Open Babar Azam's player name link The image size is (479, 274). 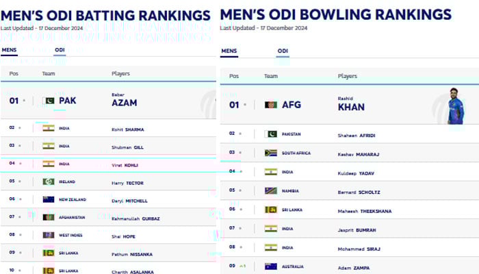pos(124,102)
